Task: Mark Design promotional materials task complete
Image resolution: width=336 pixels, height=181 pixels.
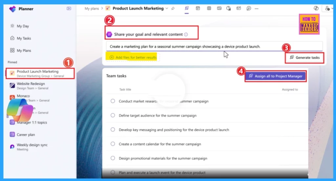Action: tap(113, 158)
